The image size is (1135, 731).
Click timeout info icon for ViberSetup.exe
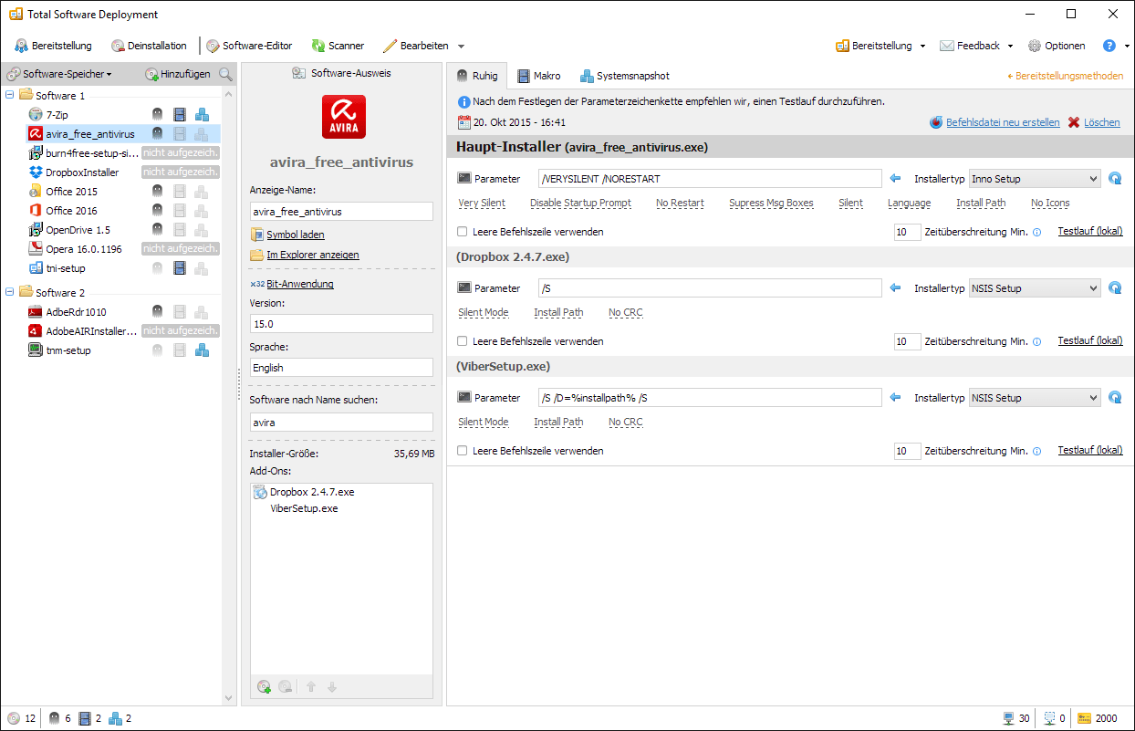[x=1036, y=451]
